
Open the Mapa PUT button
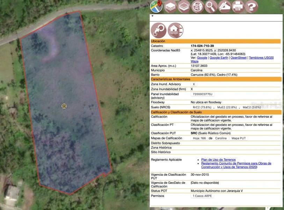pos(239,138)
